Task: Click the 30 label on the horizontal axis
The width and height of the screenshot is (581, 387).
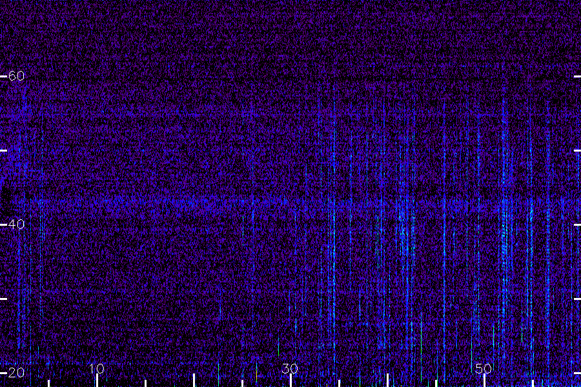Action: [290, 368]
